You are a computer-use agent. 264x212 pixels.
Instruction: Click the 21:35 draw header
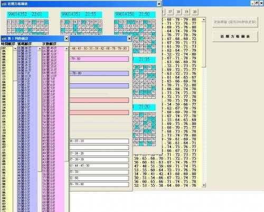(144, 60)
